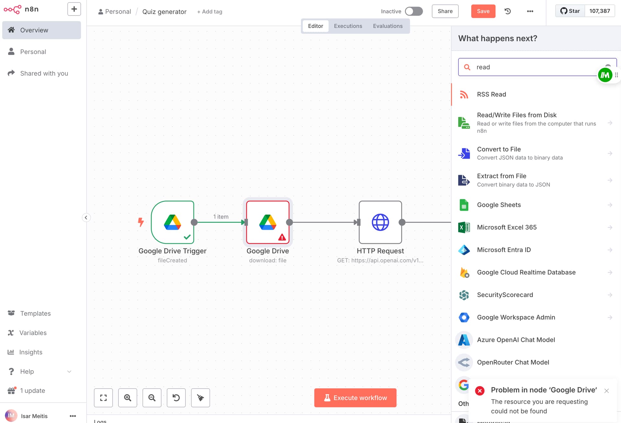This screenshot has height=423, width=621.
Task: Select Google Workspace Admin node
Action: point(536,317)
